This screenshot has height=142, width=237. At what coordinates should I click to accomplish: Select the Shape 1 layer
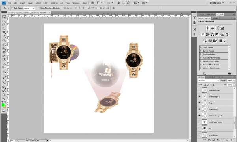pos(218,103)
